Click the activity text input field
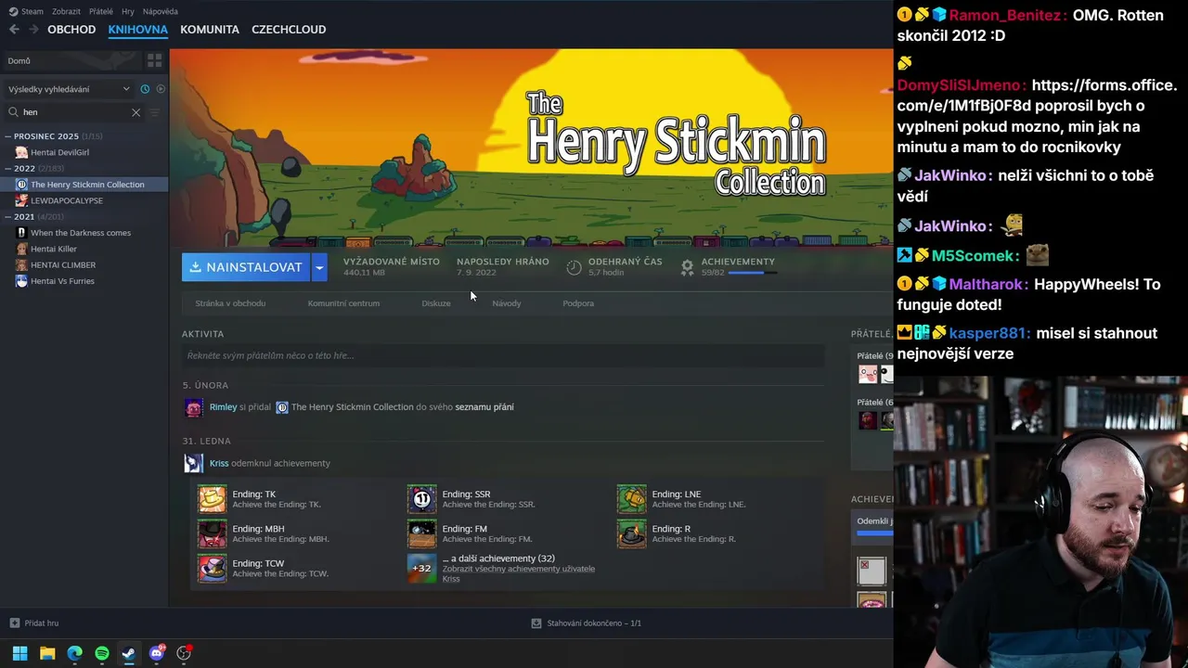 point(503,355)
